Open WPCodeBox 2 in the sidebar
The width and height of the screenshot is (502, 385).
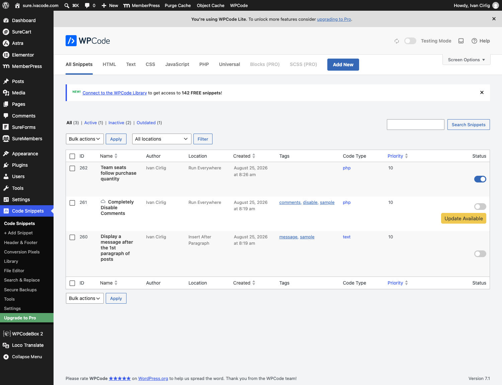[27, 334]
